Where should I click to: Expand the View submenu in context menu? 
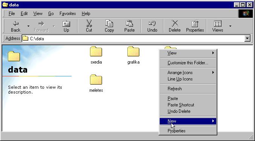click(x=188, y=53)
